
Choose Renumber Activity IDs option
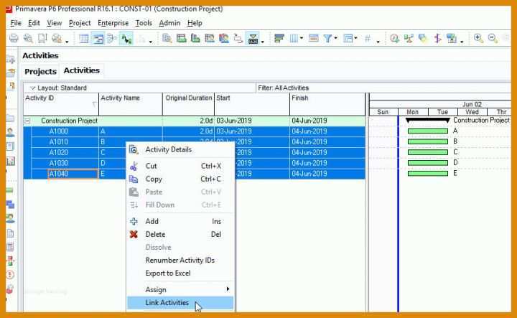(x=180, y=261)
